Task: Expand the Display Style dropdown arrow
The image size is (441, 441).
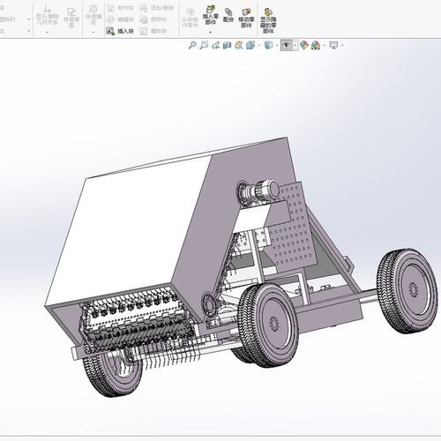Action: tap(277, 46)
